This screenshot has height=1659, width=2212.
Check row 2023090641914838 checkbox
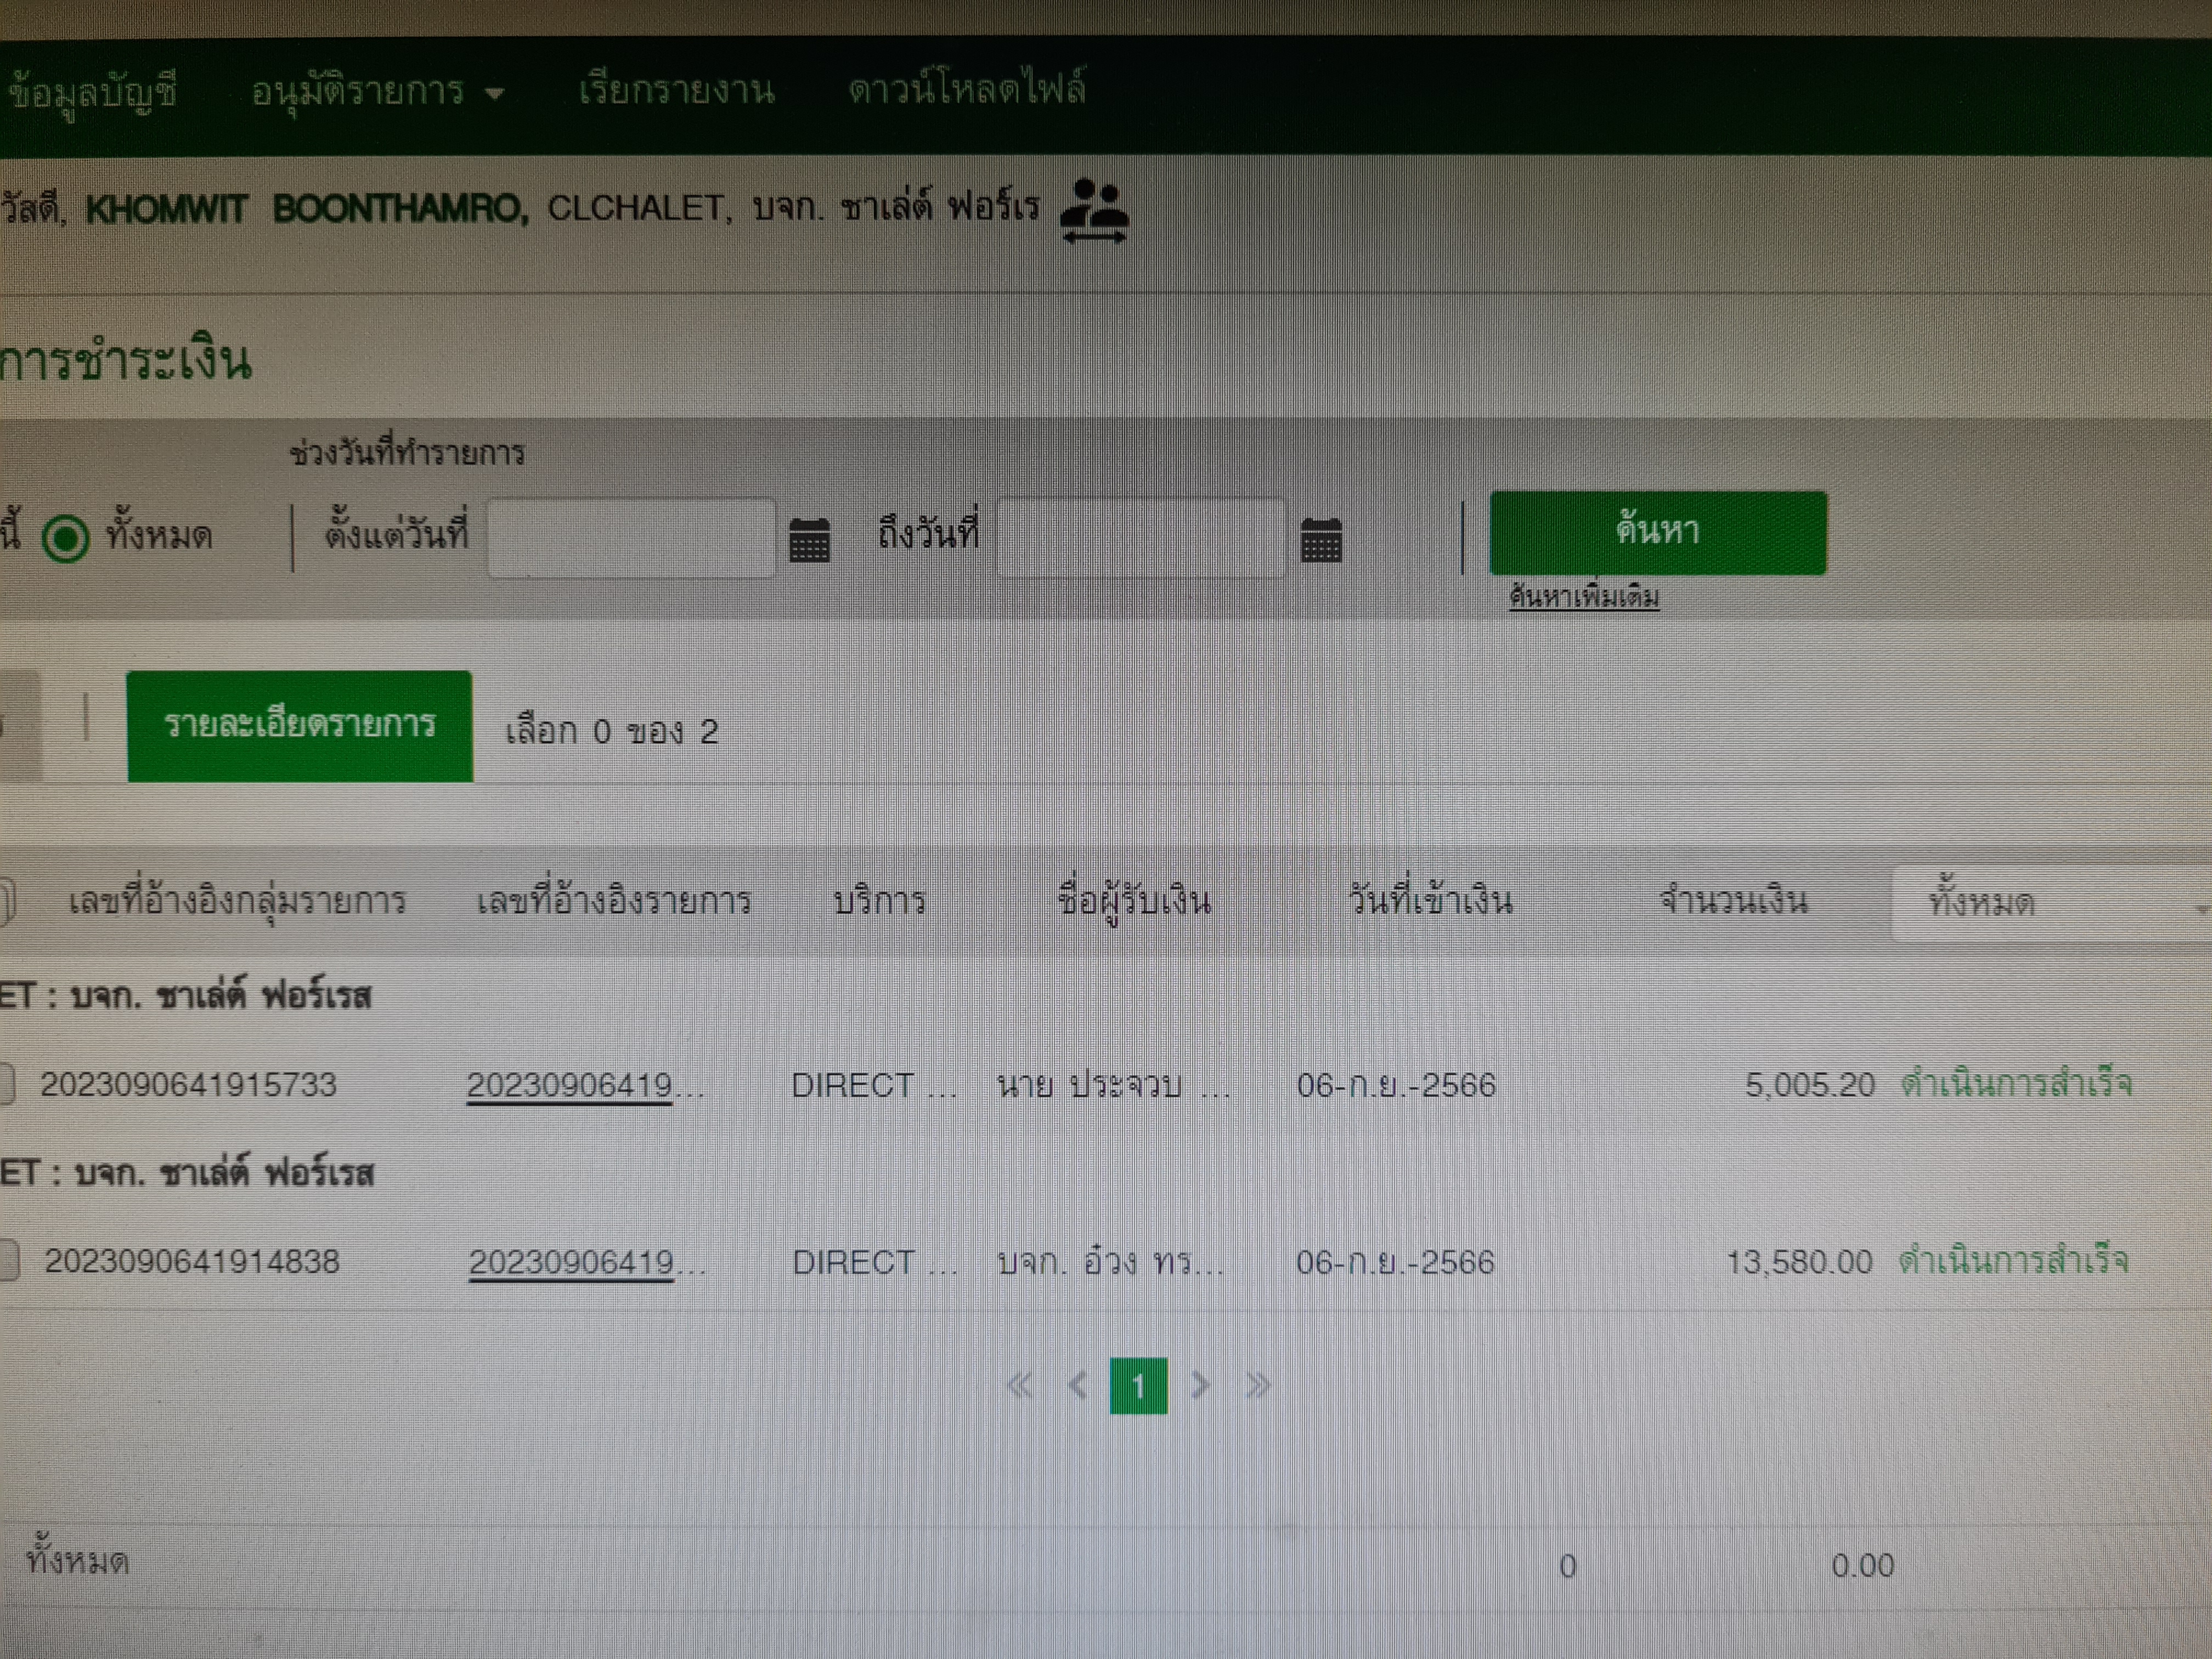point(8,1261)
